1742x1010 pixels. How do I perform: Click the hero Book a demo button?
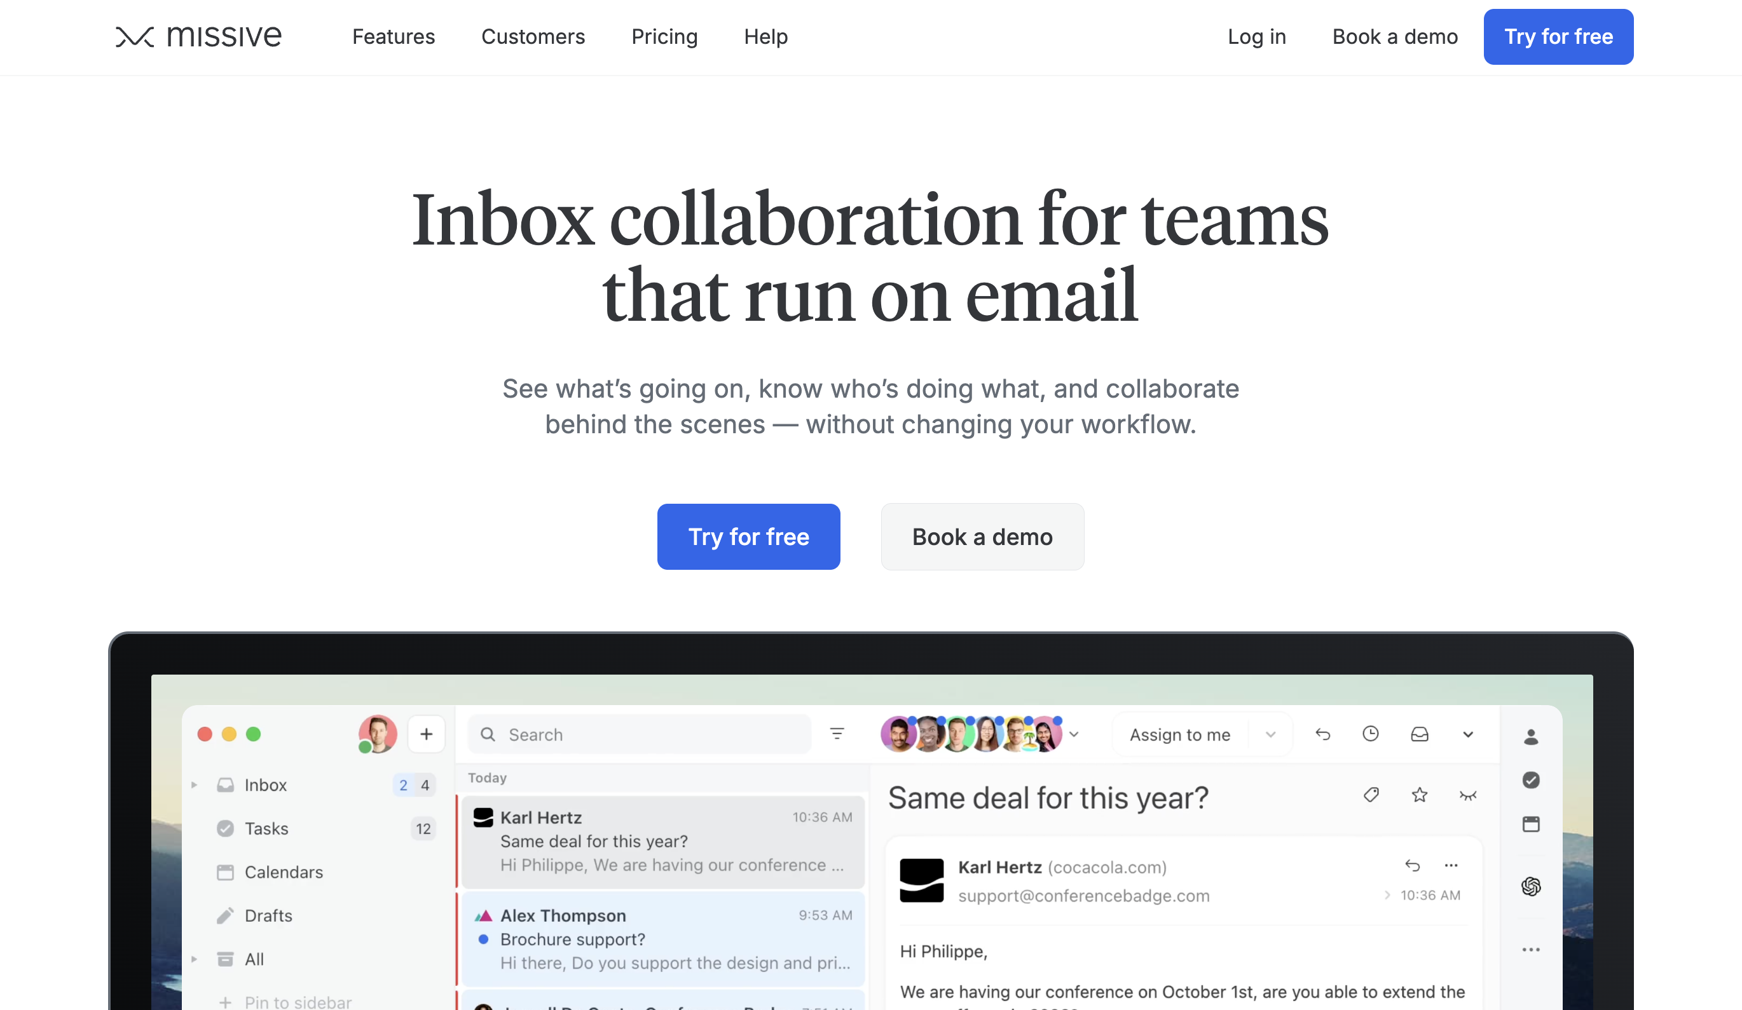[x=982, y=537]
